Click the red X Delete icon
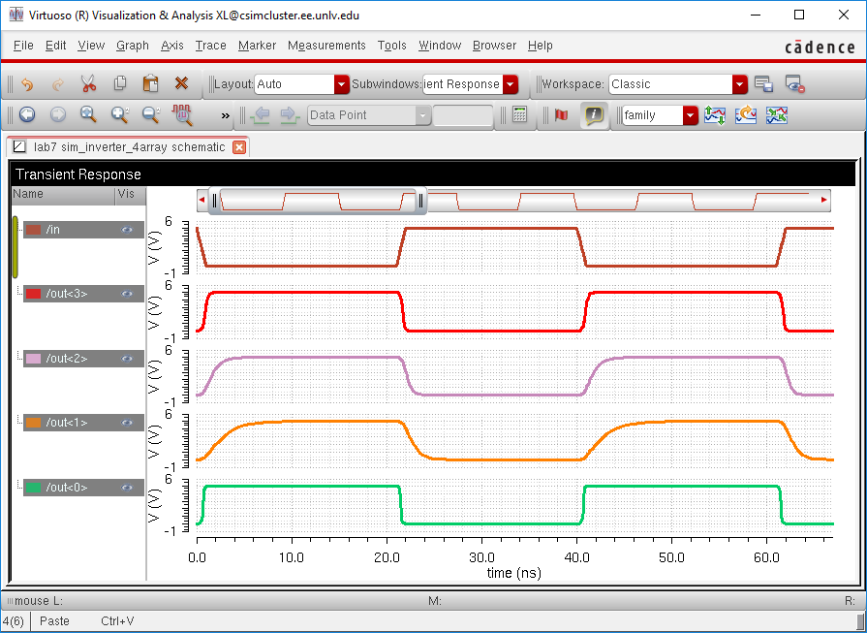 coord(181,84)
